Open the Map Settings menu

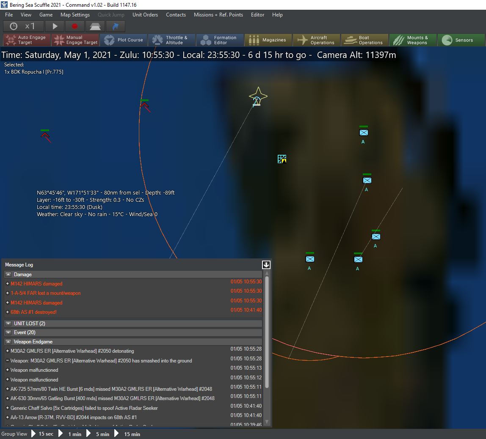coord(75,14)
